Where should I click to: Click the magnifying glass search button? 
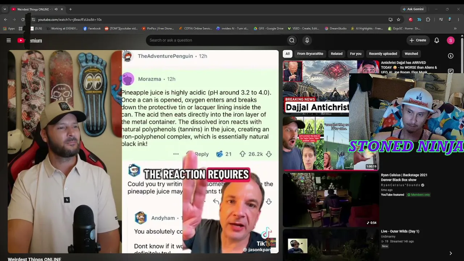[292, 40]
